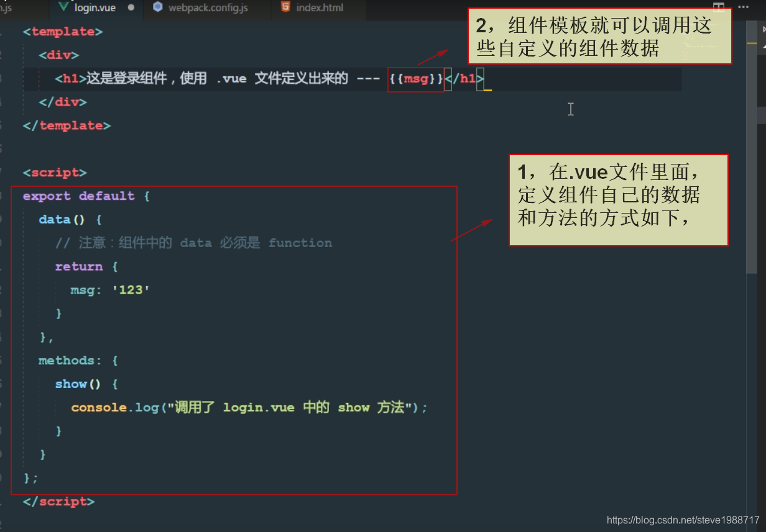Click the opening <template> tag
The image size is (766, 532).
pos(63,32)
